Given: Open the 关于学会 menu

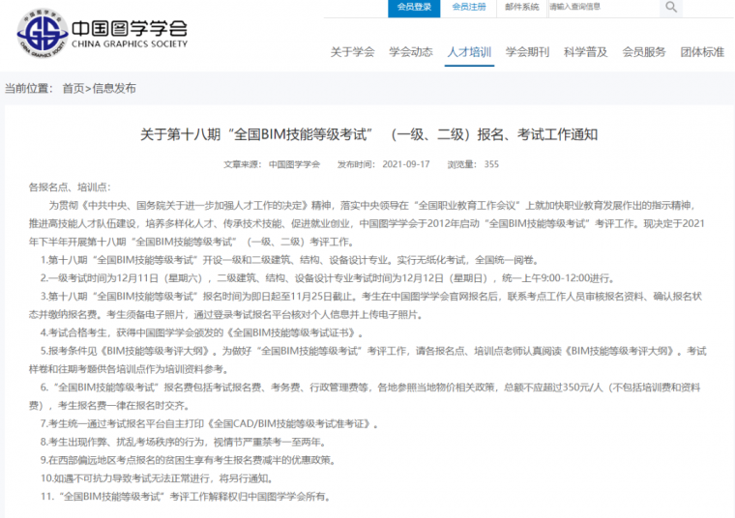Looking at the screenshot, I should [352, 52].
